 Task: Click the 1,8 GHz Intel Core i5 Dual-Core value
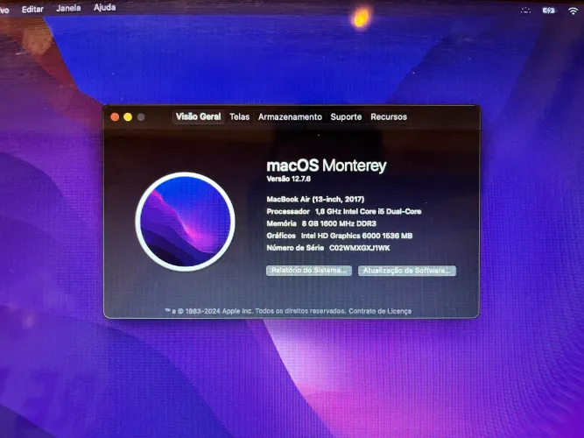click(x=368, y=211)
